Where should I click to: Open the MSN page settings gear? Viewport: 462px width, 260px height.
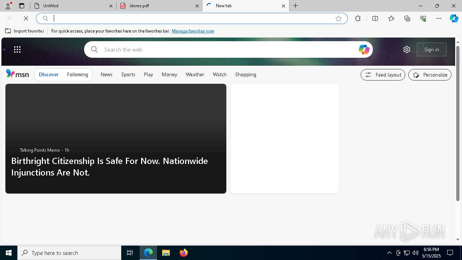407,49
